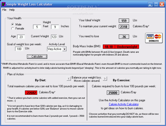Click the By Diet heading

click(x=40, y=80)
